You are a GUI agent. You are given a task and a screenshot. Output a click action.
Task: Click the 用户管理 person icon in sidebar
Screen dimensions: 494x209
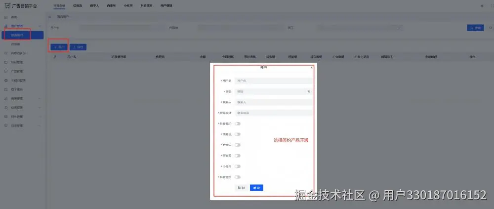pyautogui.click(x=6, y=26)
